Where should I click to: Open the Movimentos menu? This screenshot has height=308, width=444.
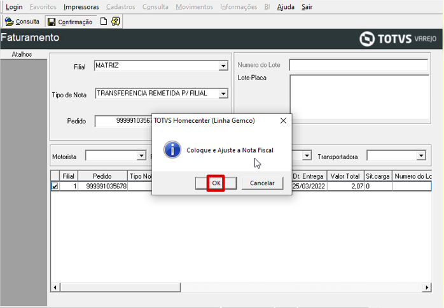pyautogui.click(x=194, y=7)
